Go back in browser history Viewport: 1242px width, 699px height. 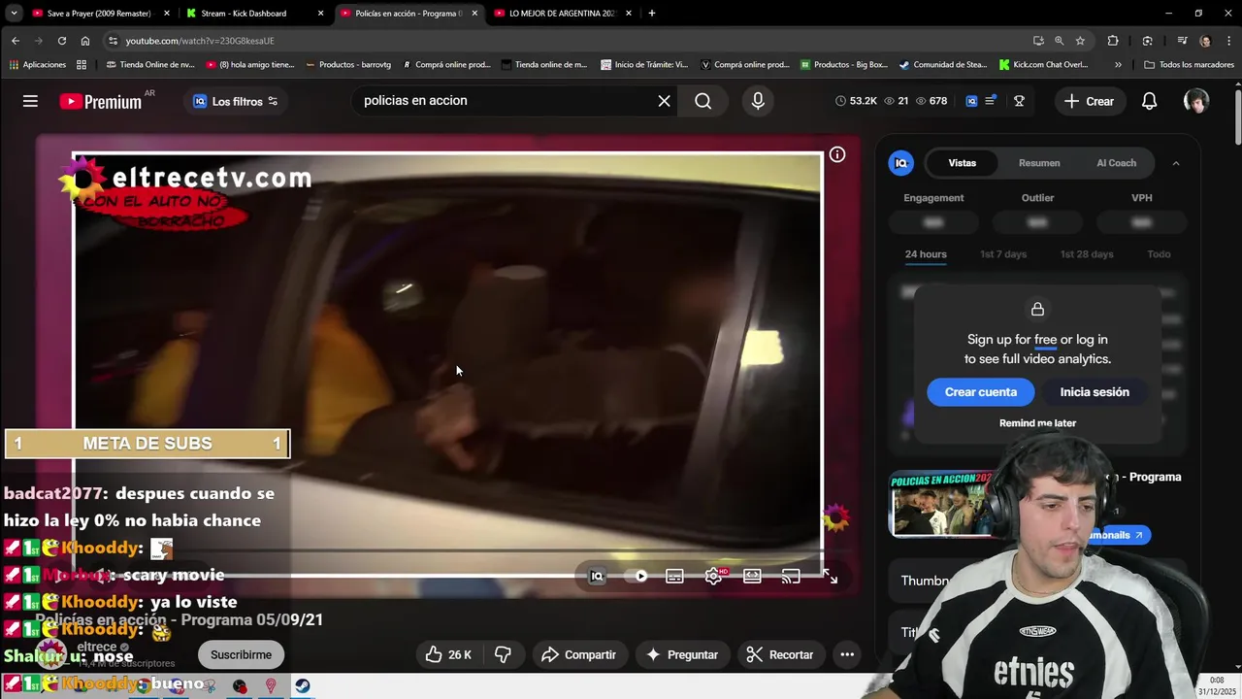tap(16, 41)
